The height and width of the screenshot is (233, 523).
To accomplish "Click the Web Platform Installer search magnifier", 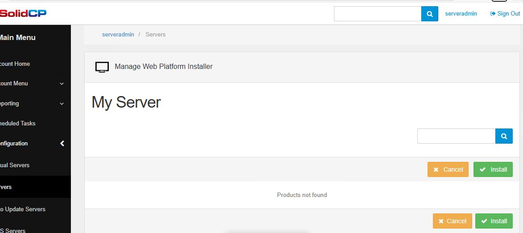I will [x=504, y=136].
